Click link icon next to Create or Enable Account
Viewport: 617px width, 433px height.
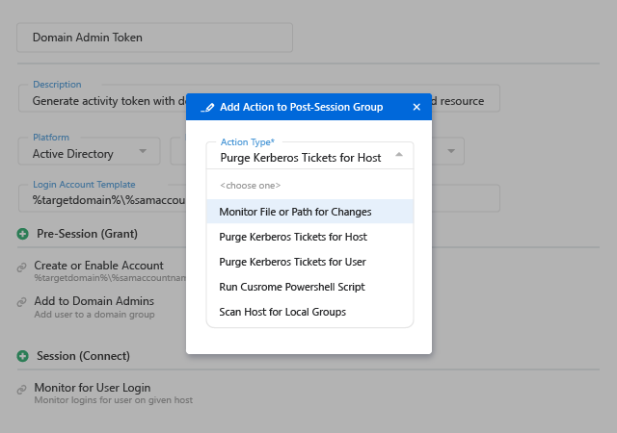21,268
